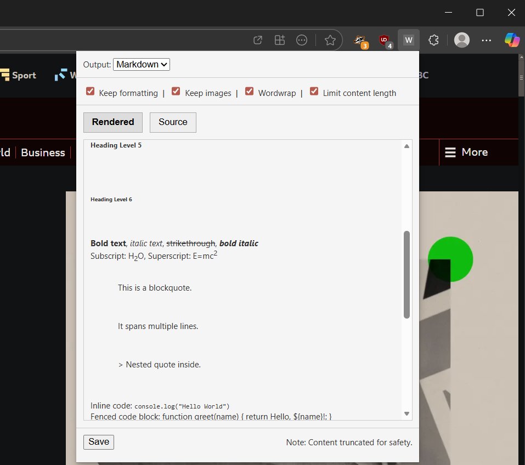
Task: Maximize the browser window
Action: [x=480, y=13]
